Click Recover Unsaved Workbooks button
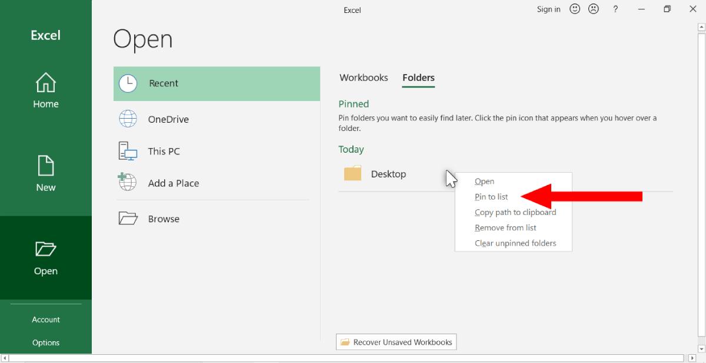The width and height of the screenshot is (706, 363). 396,342
